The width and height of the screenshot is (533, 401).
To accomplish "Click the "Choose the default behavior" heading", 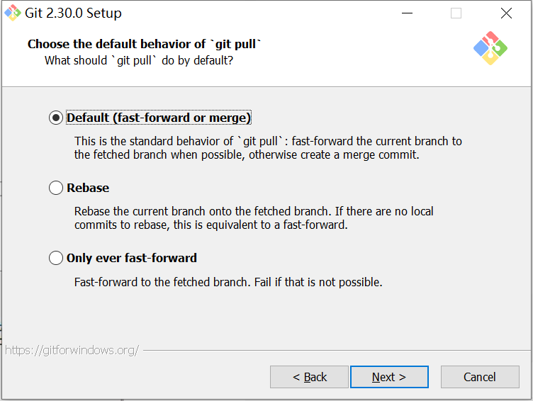I will tap(145, 44).
